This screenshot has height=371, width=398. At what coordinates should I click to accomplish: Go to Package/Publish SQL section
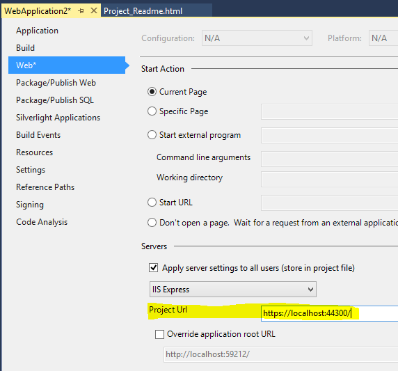(55, 100)
